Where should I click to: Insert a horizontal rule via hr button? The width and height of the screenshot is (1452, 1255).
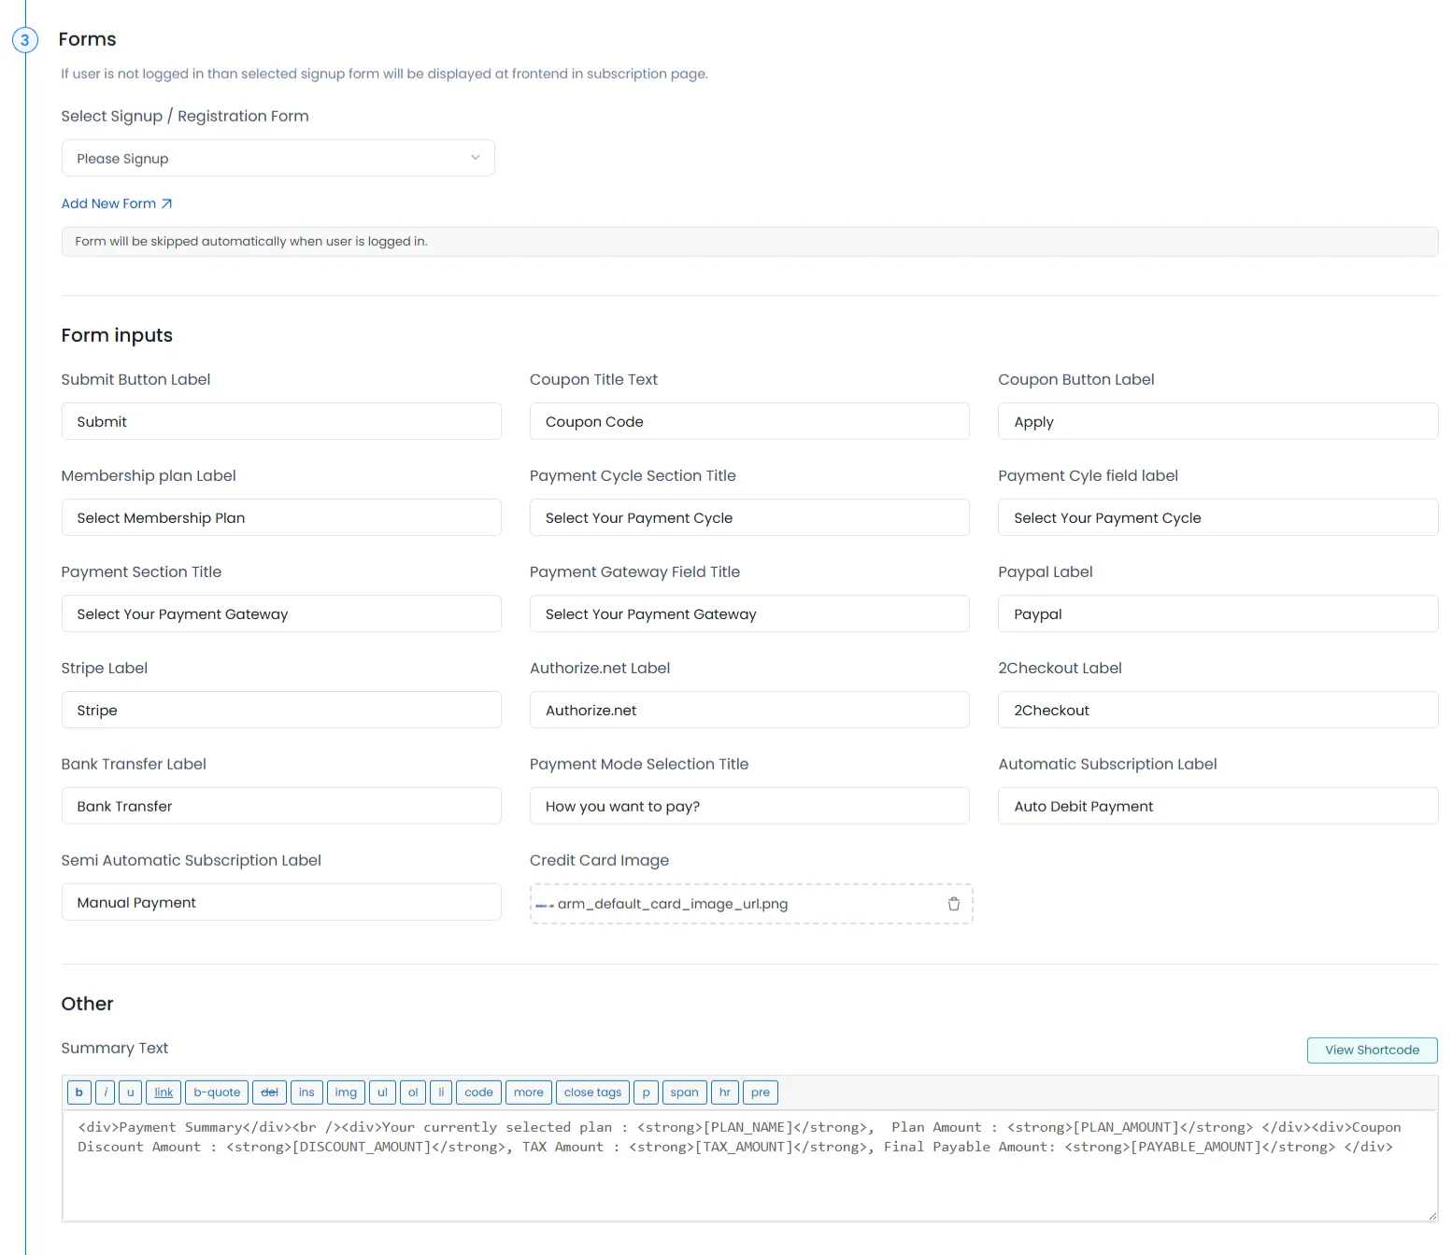[x=725, y=1092]
